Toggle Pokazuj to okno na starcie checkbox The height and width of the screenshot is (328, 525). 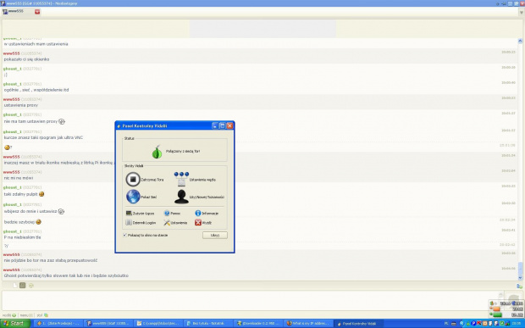click(x=124, y=236)
